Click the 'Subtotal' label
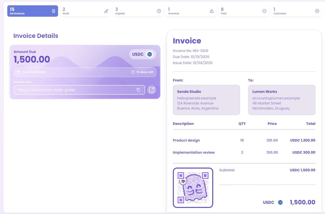Viewport: 325px width, 214px height. pos(227,170)
